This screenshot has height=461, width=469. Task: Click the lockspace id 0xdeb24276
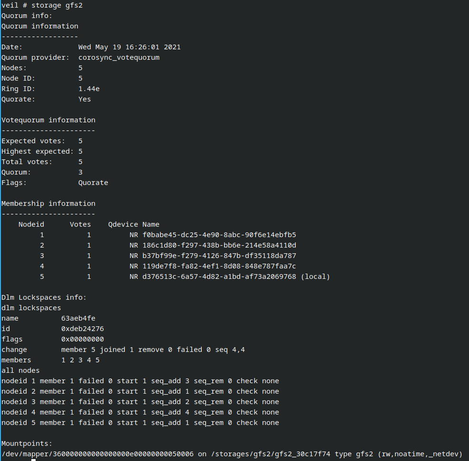point(83,329)
